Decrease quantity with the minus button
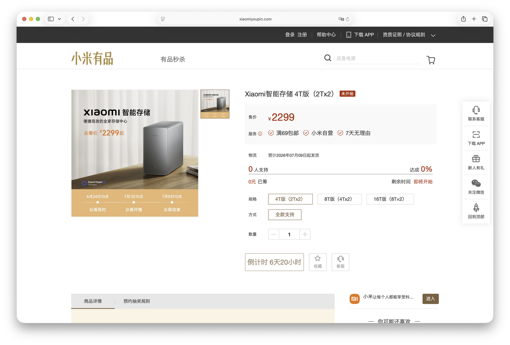The width and height of the screenshot is (510, 345). 273,234
